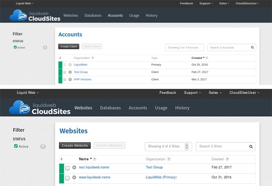
Task: Open Accounts tab in lower navigation bar
Action: (x=138, y=108)
